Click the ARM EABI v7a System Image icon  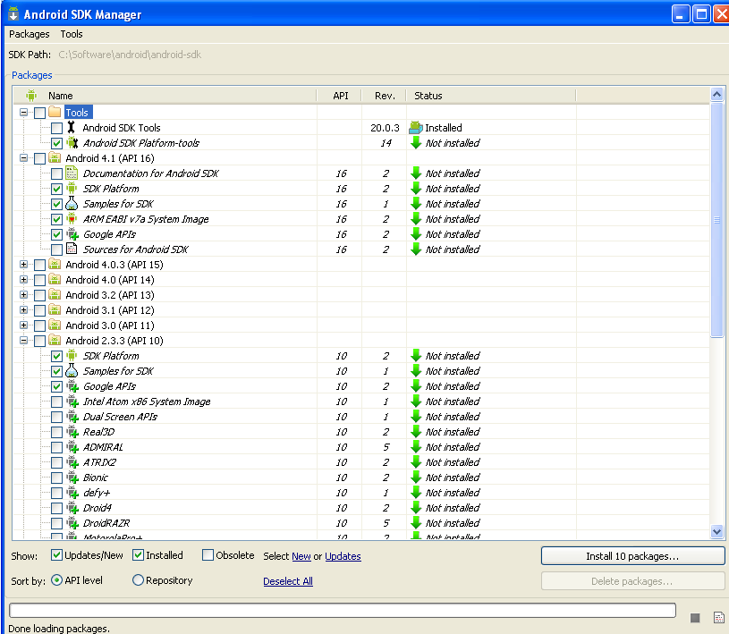[72, 219]
